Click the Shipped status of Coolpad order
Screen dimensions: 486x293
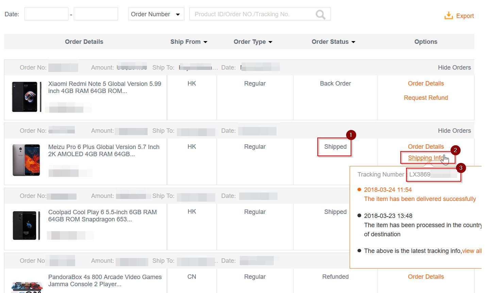pyautogui.click(x=335, y=212)
